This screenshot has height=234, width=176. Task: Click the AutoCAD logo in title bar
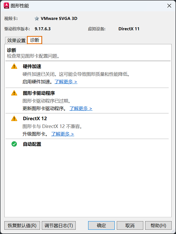6,6
